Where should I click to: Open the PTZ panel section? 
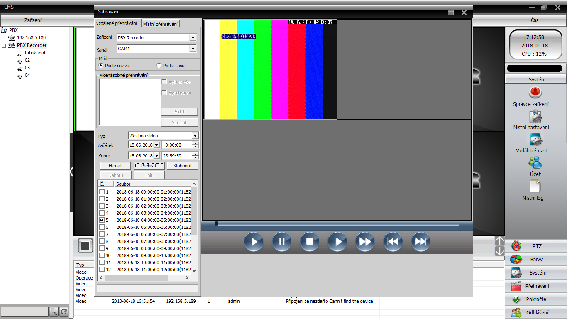point(536,246)
